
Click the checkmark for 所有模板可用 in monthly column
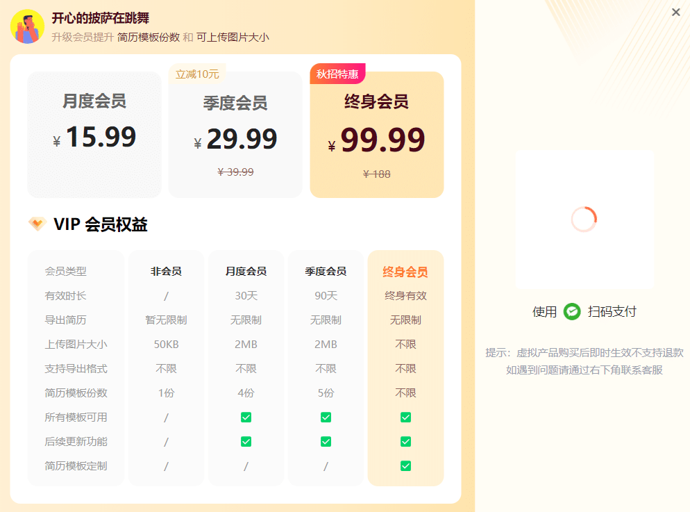pos(246,417)
